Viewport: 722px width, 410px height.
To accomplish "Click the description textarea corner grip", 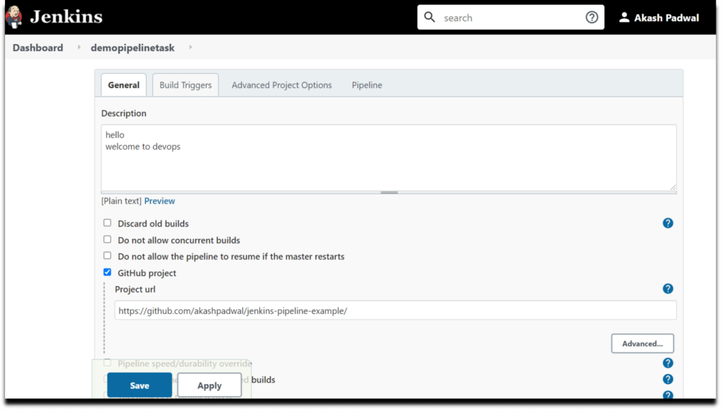I will pyautogui.click(x=673, y=187).
